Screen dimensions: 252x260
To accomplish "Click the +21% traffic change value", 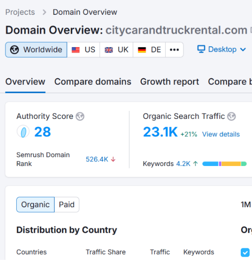I will pos(189,134).
